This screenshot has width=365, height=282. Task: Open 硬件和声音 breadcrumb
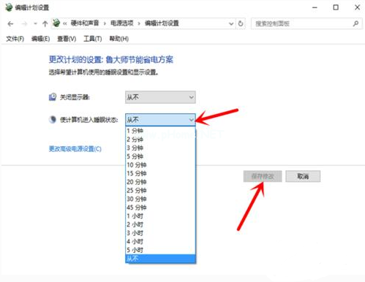pos(85,23)
